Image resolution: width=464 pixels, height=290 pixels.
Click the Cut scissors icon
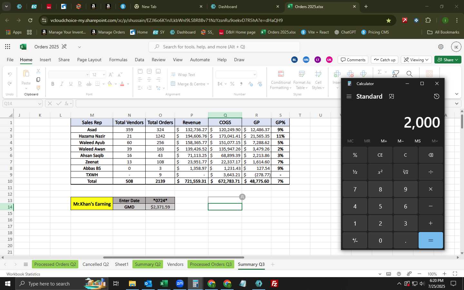[x=38, y=71]
